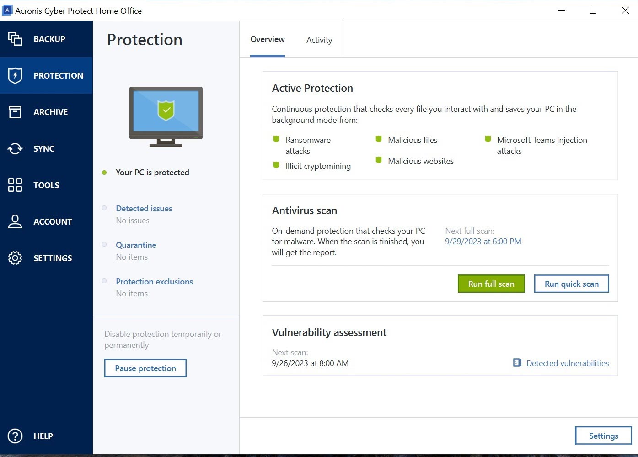Open Protection exclusions link
The height and width of the screenshot is (457, 638).
[154, 282]
